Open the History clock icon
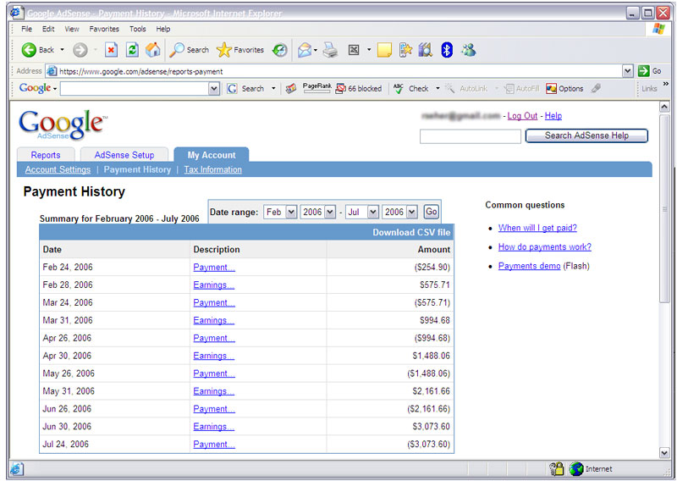The image size is (677, 481). click(280, 50)
